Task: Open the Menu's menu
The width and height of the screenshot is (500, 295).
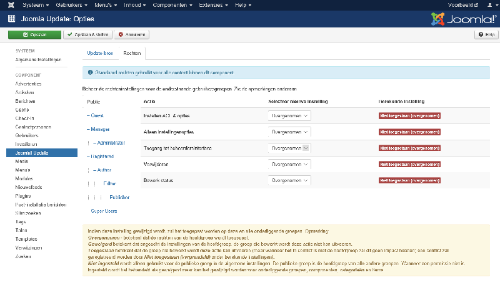Action: tap(106, 5)
